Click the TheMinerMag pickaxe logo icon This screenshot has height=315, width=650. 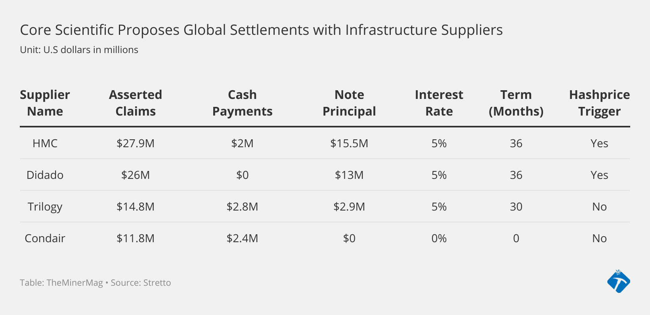618,282
